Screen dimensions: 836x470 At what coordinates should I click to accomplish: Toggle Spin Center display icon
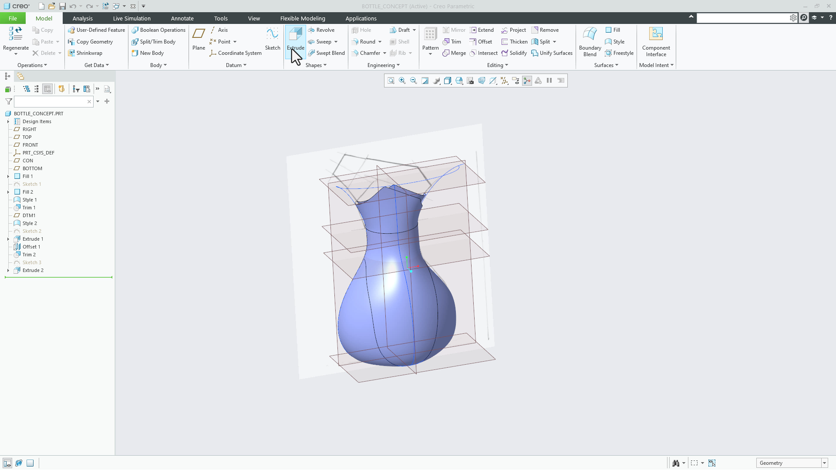tap(527, 81)
